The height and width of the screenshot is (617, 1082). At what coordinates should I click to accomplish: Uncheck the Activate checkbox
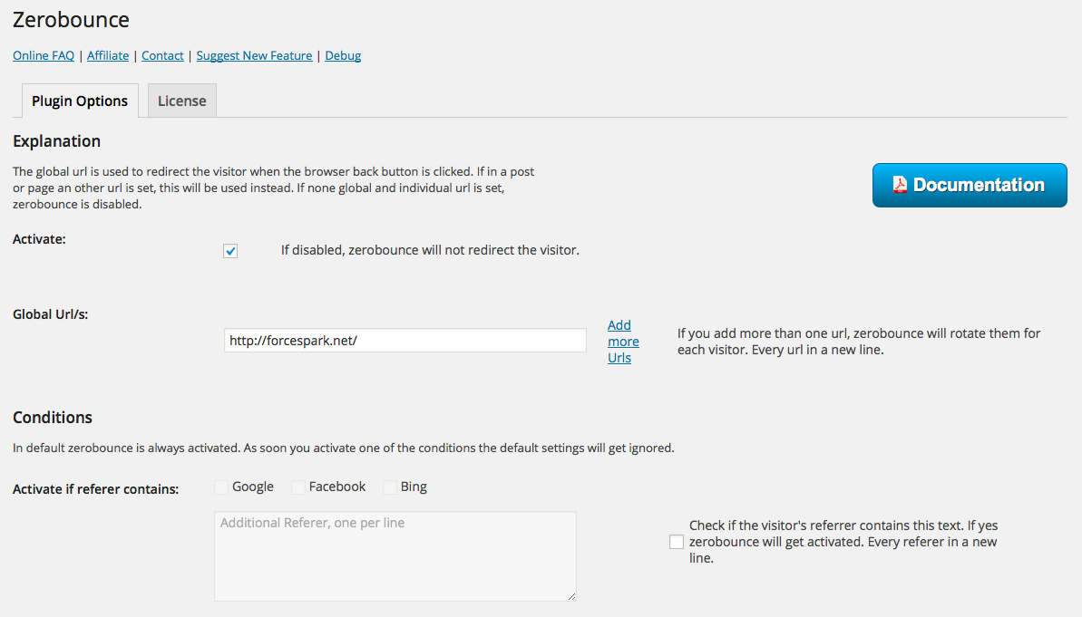[x=230, y=251]
